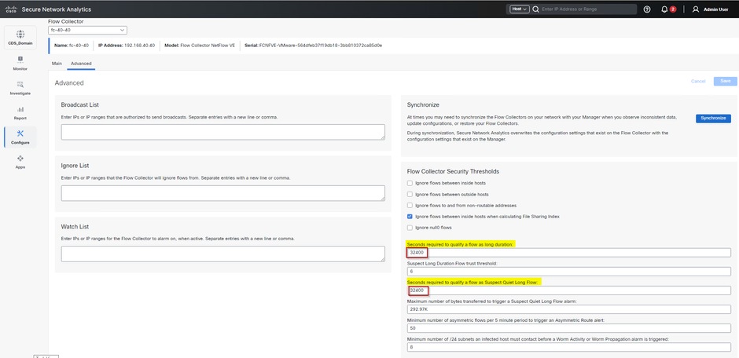Open the help question mark icon
This screenshot has width=739, height=358.
click(647, 9)
